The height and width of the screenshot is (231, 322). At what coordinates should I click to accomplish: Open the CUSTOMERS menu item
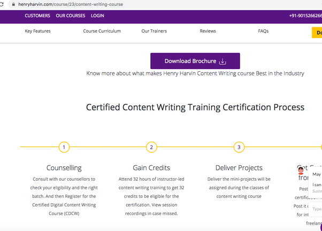click(x=37, y=16)
